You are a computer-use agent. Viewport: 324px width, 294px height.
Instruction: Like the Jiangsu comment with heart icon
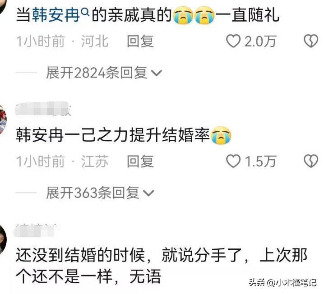pos(233,161)
